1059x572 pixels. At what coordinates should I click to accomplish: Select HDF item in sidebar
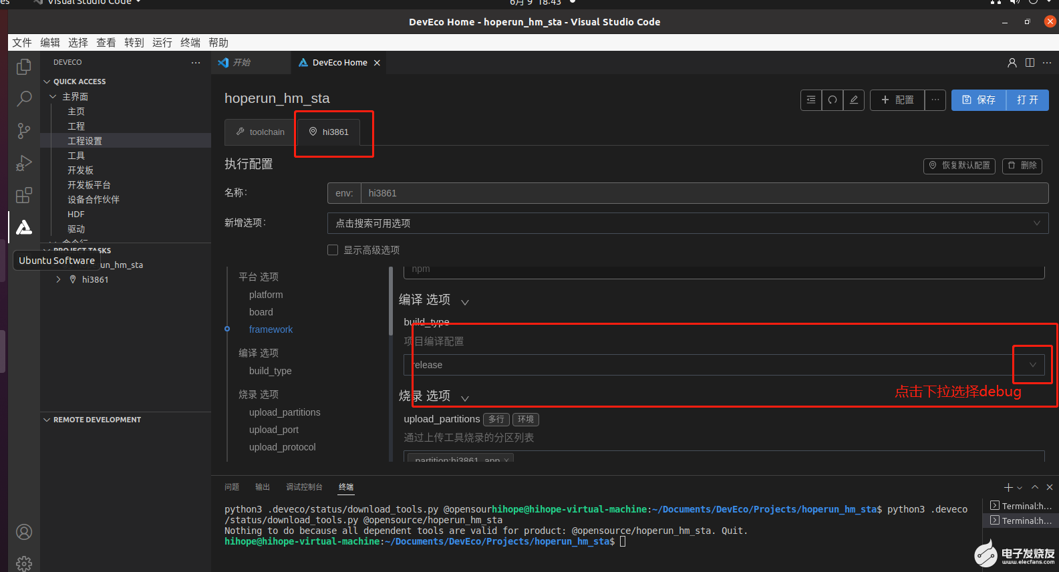(x=76, y=214)
